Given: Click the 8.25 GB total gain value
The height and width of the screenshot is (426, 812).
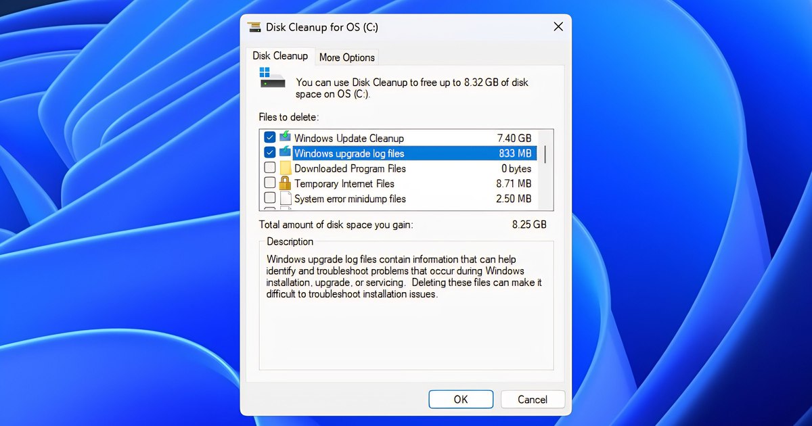Looking at the screenshot, I should pos(529,224).
